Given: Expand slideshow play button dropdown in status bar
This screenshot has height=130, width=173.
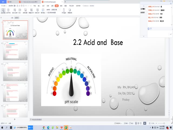Looking at the screenshot, I should 147,123.
